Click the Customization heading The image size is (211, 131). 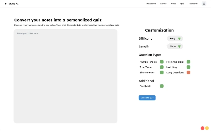tap(159, 30)
